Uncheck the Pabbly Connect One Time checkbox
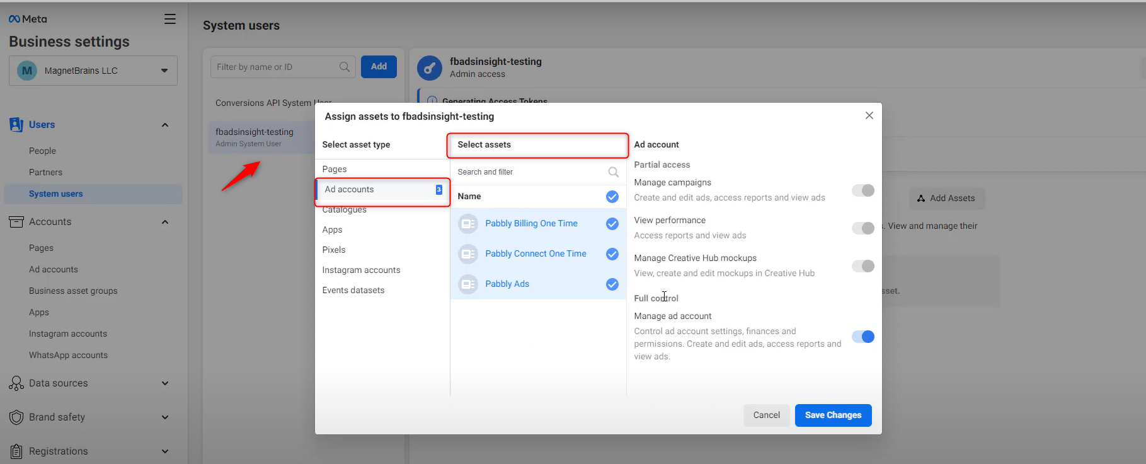 (x=612, y=254)
